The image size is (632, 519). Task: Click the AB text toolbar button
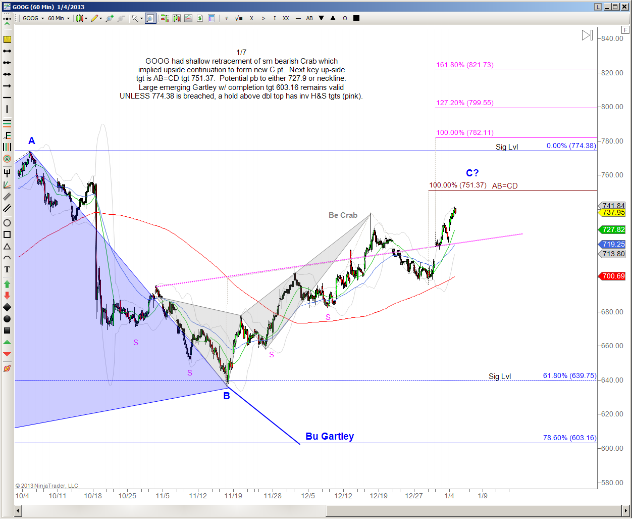point(309,18)
